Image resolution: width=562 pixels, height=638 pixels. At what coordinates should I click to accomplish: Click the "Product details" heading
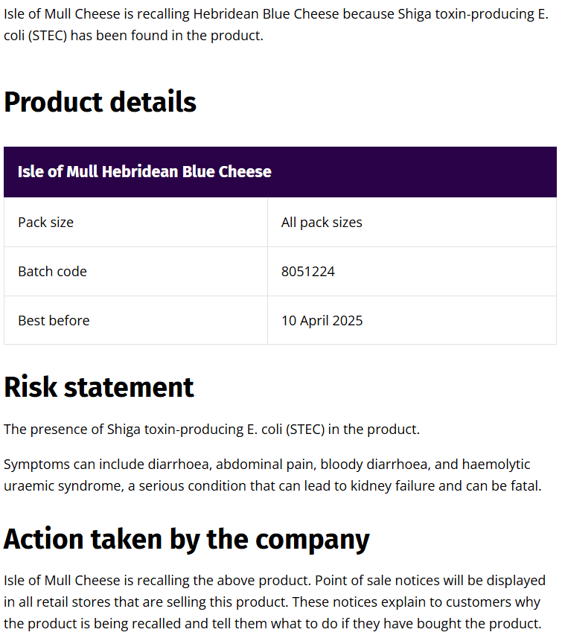tap(100, 102)
